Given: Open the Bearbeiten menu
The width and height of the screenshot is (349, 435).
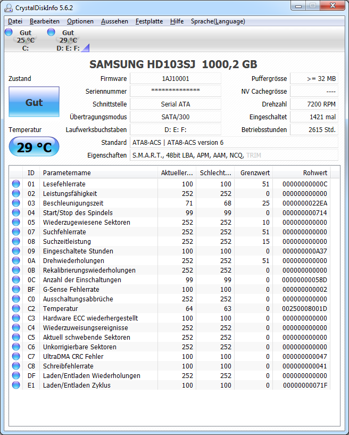Looking at the screenshot, I should [x=45, y=21].
